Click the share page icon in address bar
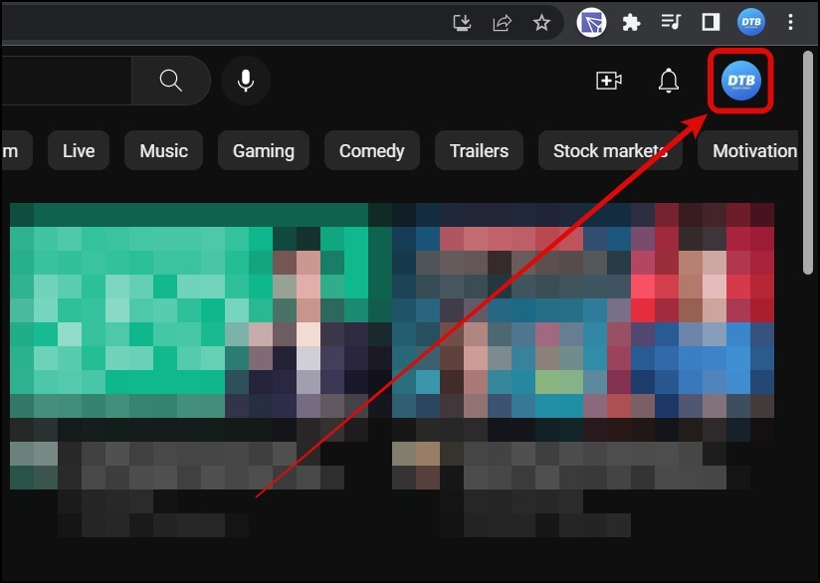 tap(503, 22)
